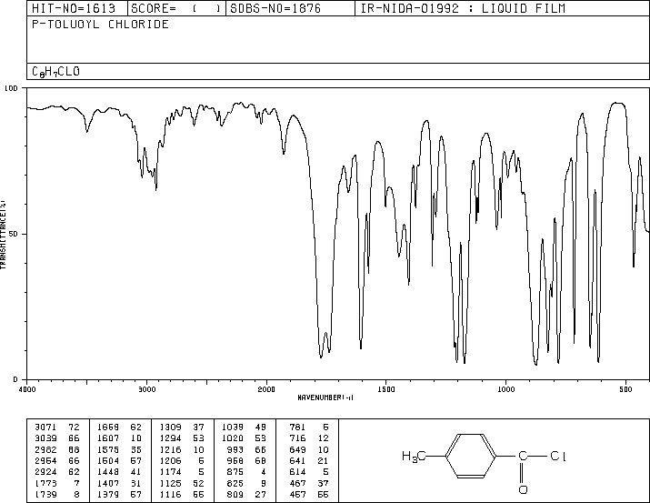Click the 2000 label on wavenumber axis
The image size is (650, 503).
pos(266,389)
